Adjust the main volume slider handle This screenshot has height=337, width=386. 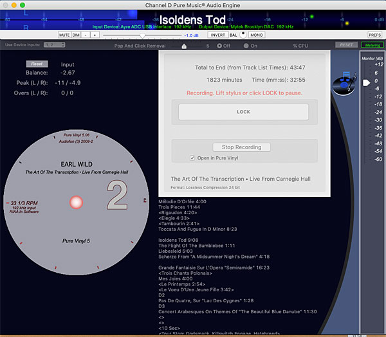point(142,35)
